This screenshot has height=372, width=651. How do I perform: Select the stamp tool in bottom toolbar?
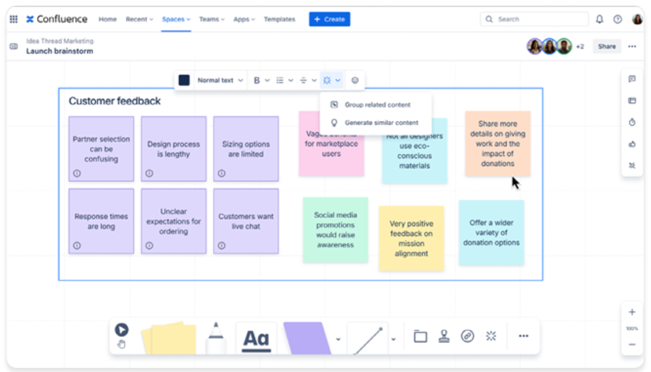(x=444, y=336)
